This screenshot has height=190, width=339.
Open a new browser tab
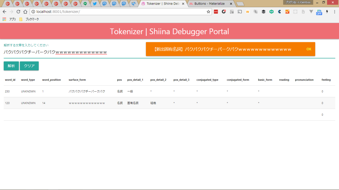(x=240, y=4)
